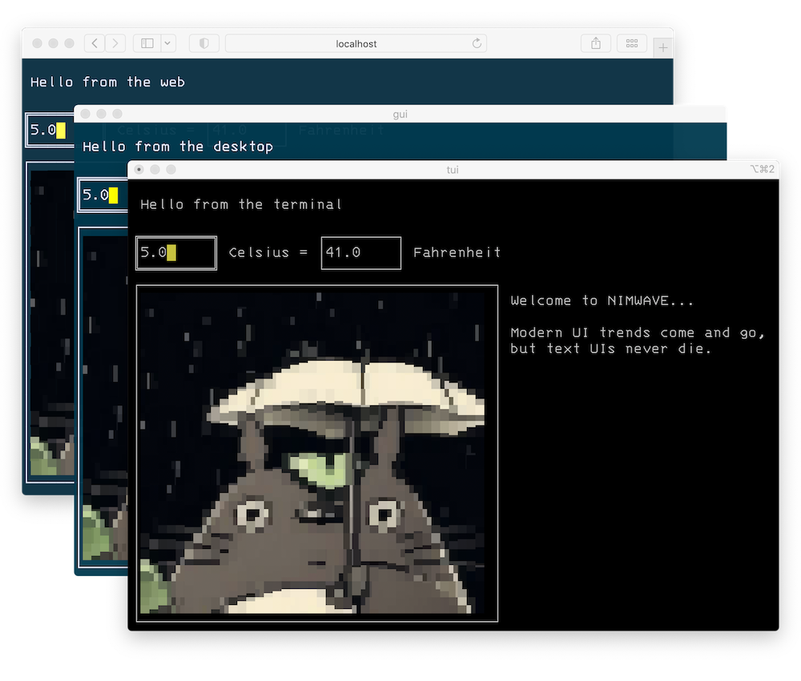Close the tui window
Screen dimensions: 801x681
click(139, 170)
